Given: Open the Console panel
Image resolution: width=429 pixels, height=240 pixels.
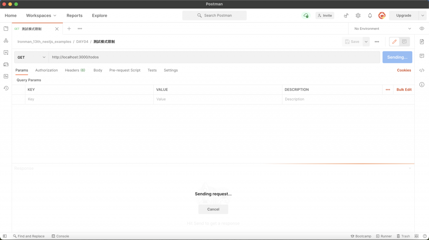Looking at the screenshot, I should pos(60,236).
